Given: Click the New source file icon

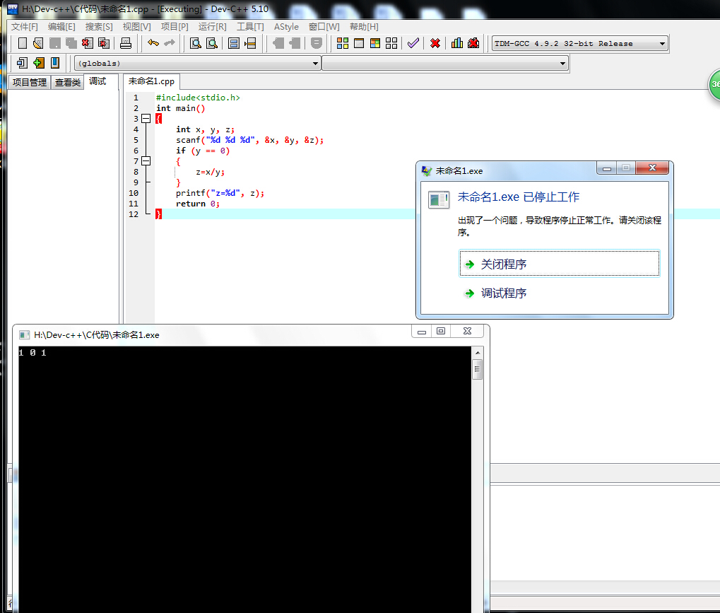Looking at the screenshot, I should coord(22,44).
